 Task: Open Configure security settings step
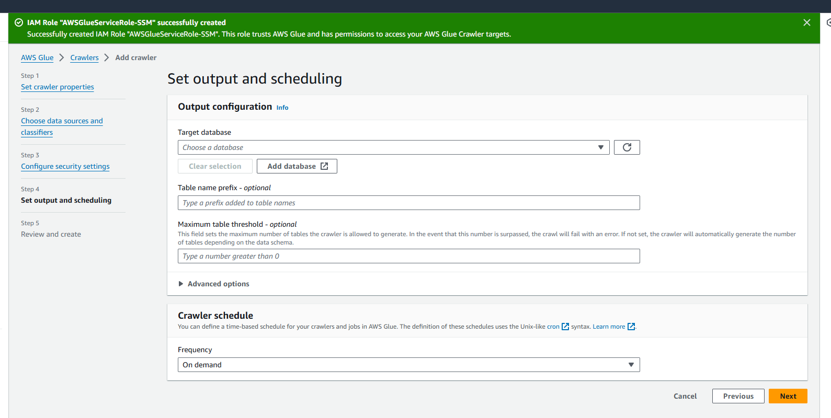(65, 166)
